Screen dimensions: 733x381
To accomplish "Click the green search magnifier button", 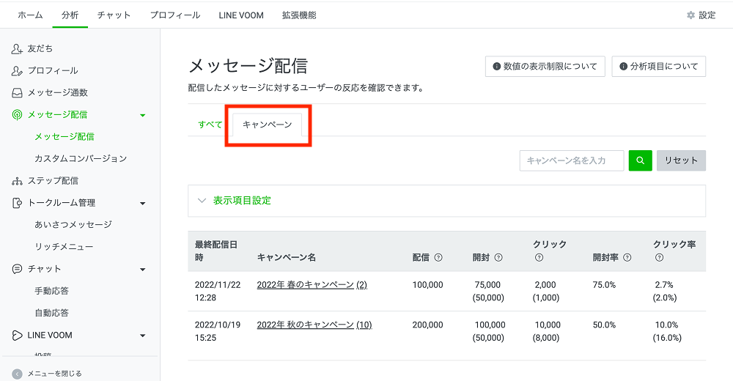I will pos(640,160).
